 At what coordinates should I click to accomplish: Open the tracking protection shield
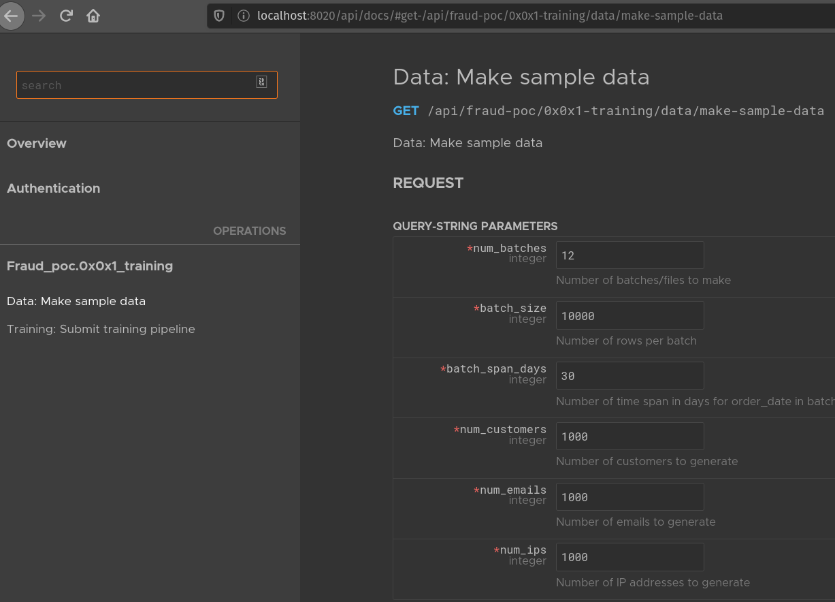coord(219,16)
